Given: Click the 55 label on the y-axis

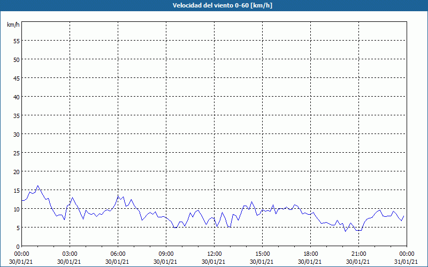Looking at the screenshot, I should pyautogui.click(x=16, y=41).
